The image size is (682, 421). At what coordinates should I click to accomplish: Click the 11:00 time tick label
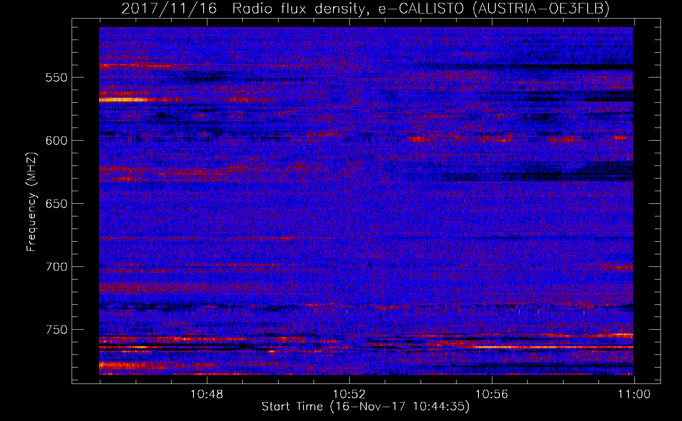click(x=634, y=394)
